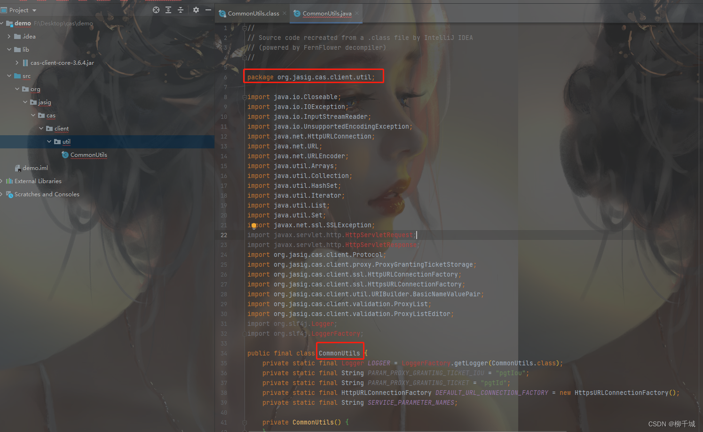This screenshot has width=703, height=432.
Task: Switch to CommonUtils.java tab
Action: pos(327,14)
